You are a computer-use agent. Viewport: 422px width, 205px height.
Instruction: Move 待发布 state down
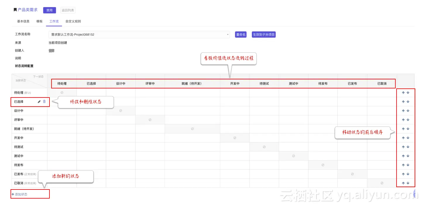(408, 165)
